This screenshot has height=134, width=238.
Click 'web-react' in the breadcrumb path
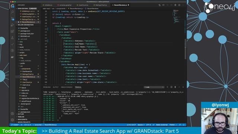tap(46, 9)
